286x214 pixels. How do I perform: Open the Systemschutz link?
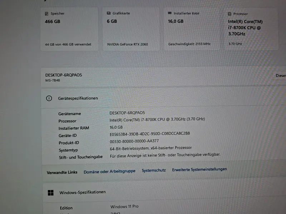(x=154, y=170)
